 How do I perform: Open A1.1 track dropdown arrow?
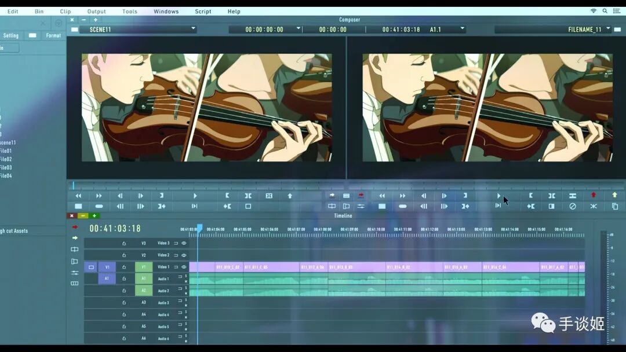point(463,29)
